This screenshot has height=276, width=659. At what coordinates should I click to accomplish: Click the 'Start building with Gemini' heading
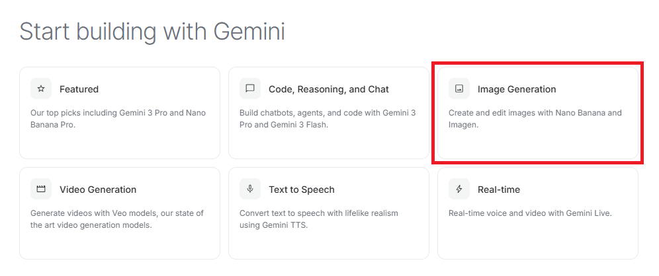point(152,31)
